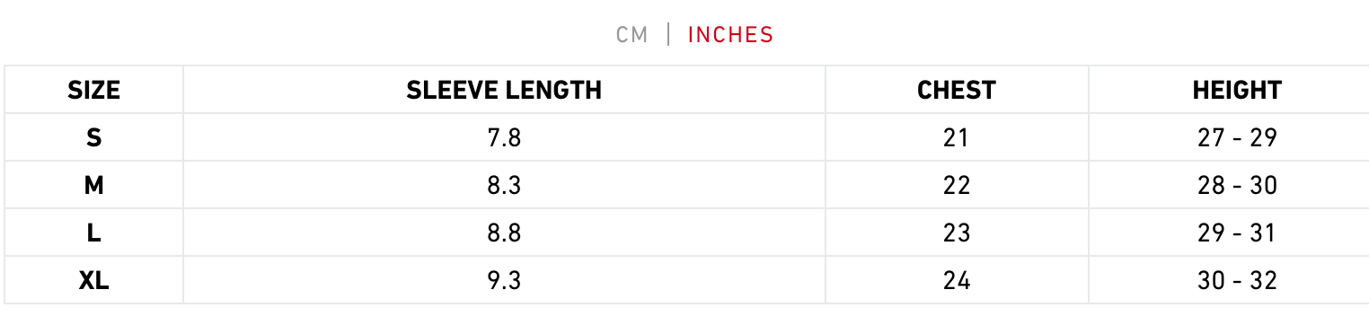Click the HEIGHT column header
The height and width of the screenshot is (325, 1369).
pyautogui.click(x=1237, y=90)
